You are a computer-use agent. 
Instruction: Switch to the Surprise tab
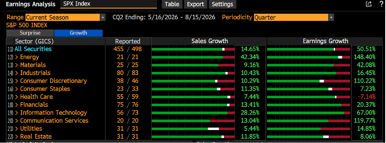point(30,33)
